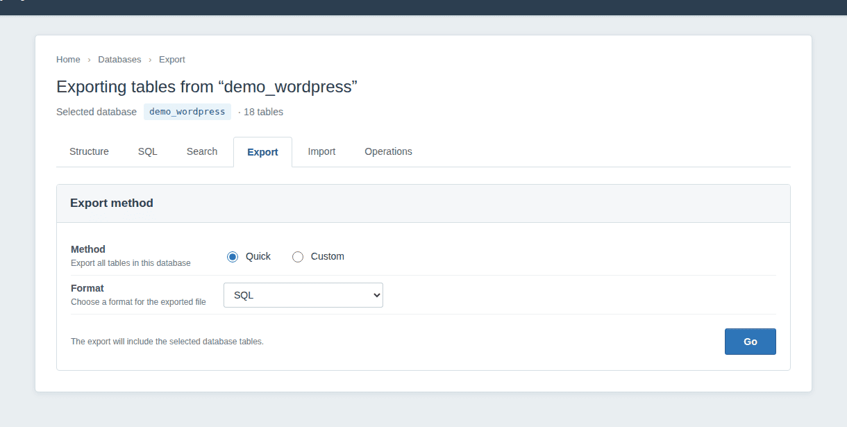
Task: Open the Operations tab
Action: pyautogui.click(x=388, y=151)
